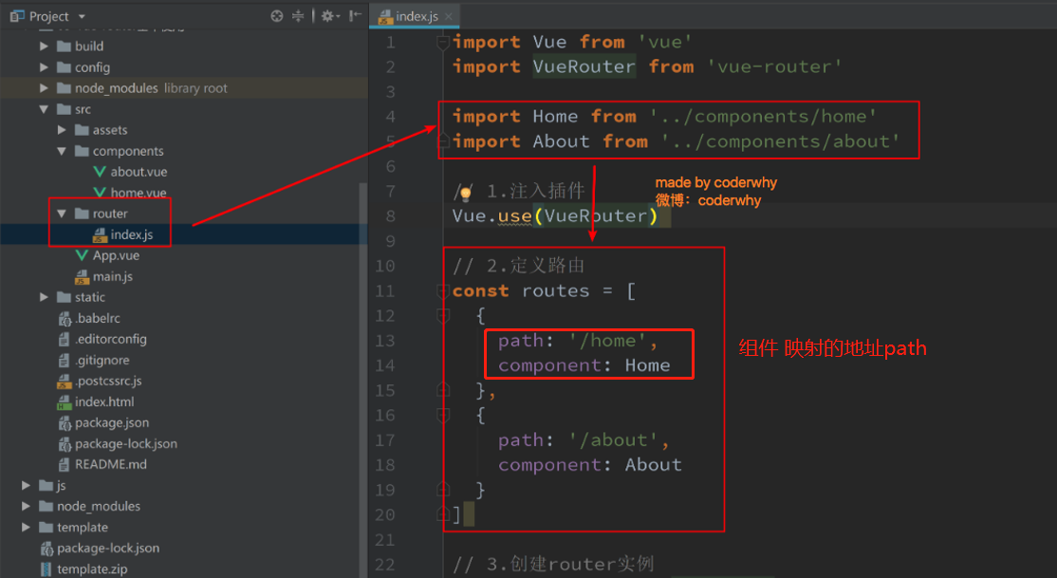This screenshot has width=1057, height=578.
Task: Hide the Project panel with the hide icon
Action: 355,15
